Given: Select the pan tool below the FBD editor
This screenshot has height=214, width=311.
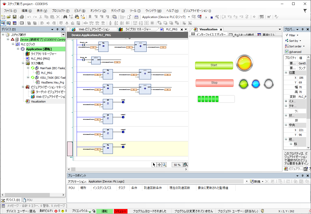Looking at the screenshot, I should pyautogui.click(x=160, y=165).
